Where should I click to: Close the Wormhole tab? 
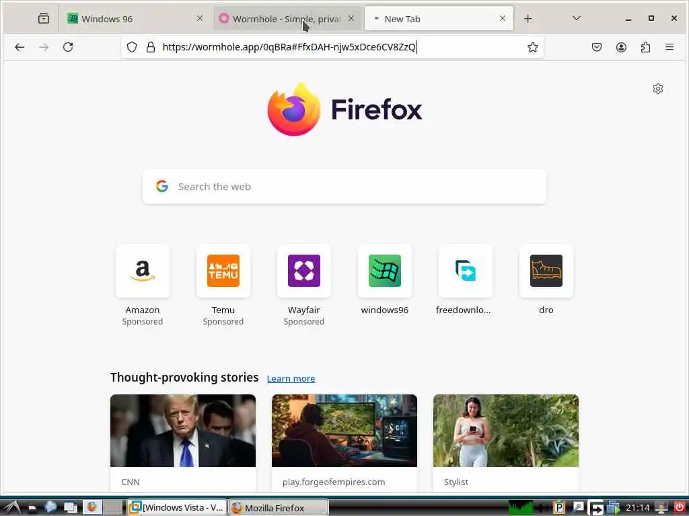click(x=351, y=18)
